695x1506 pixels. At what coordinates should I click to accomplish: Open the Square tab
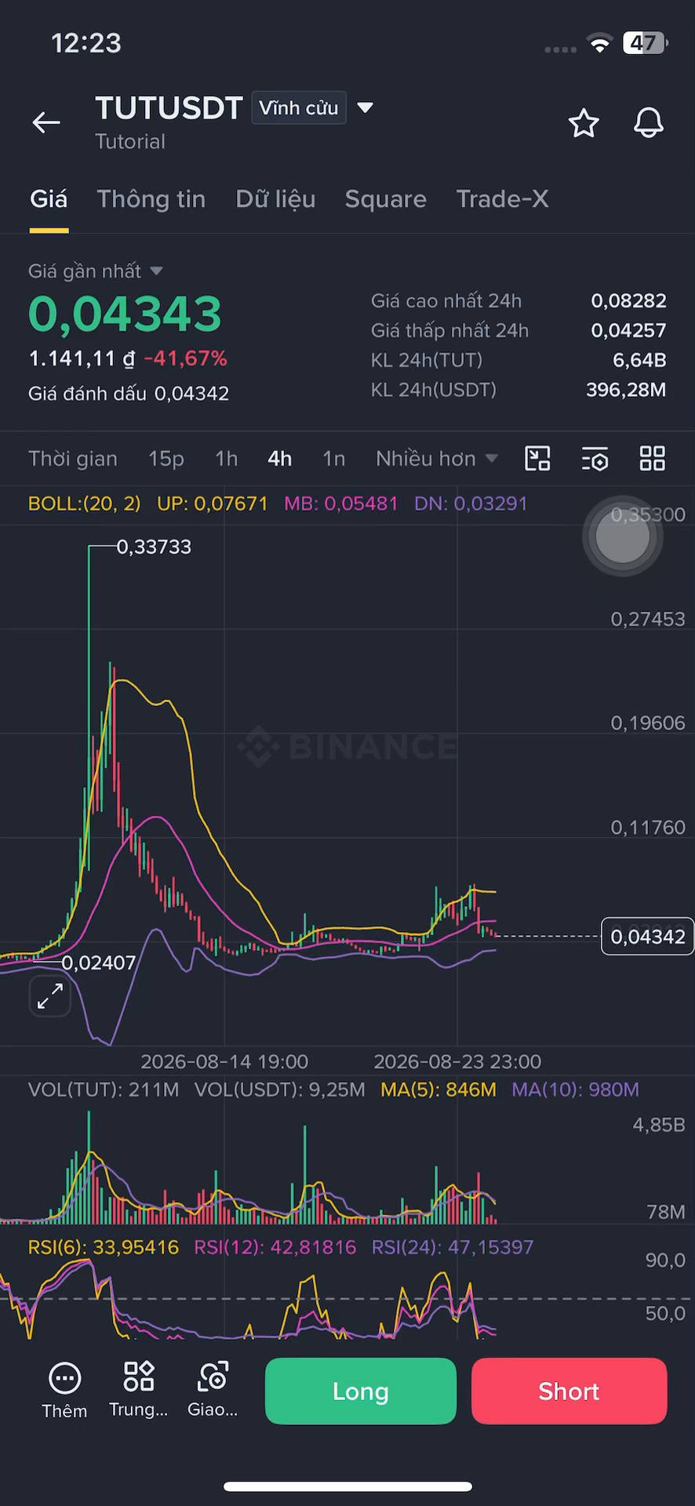click(386, 199)
